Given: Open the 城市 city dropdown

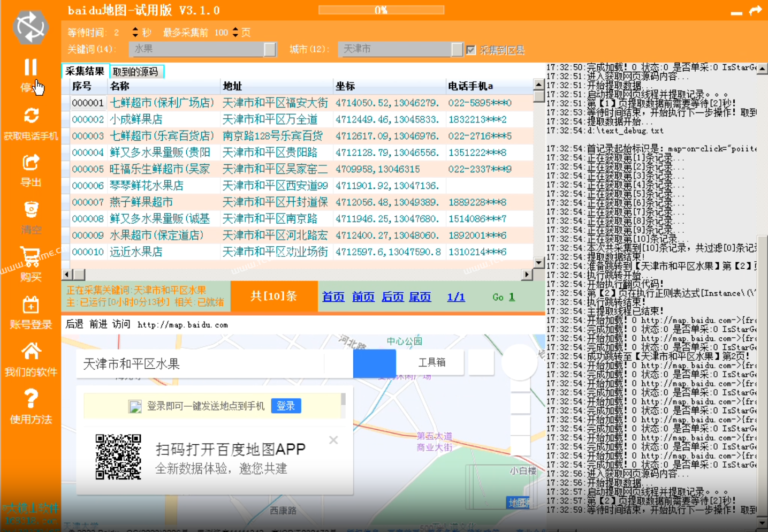Looking at the screenshot, I should 457,49.
